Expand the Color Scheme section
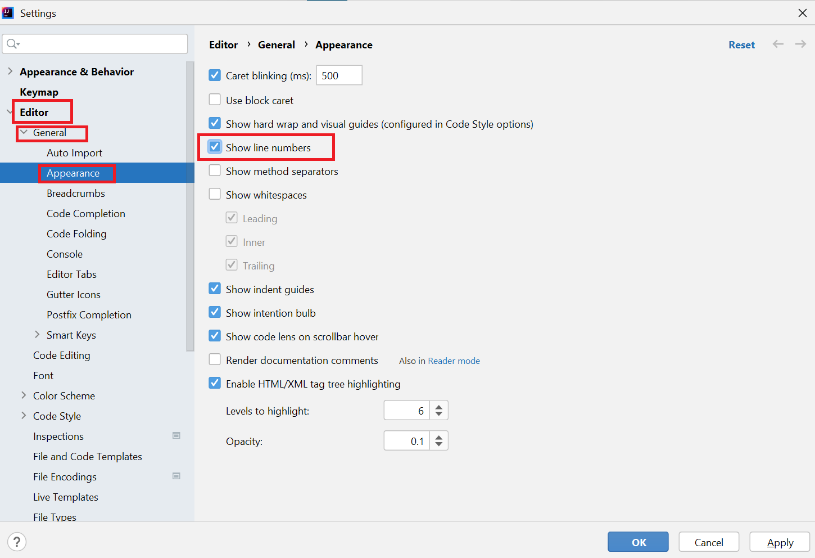 [23, 395]
